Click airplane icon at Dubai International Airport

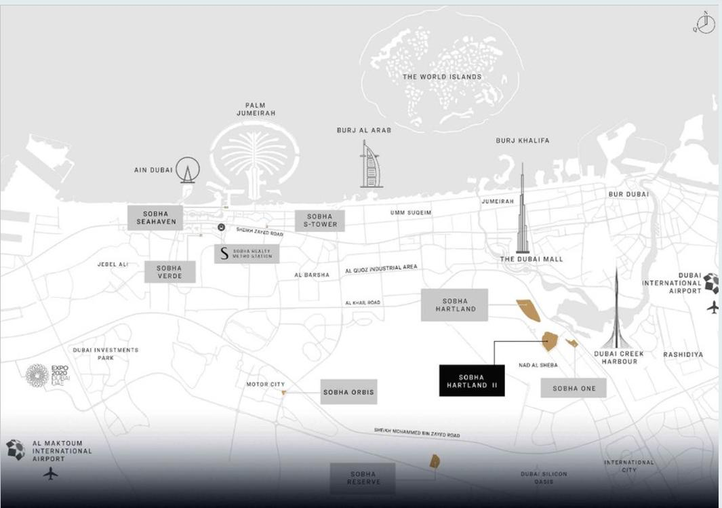pyautogui.click(x=713, y=307)
